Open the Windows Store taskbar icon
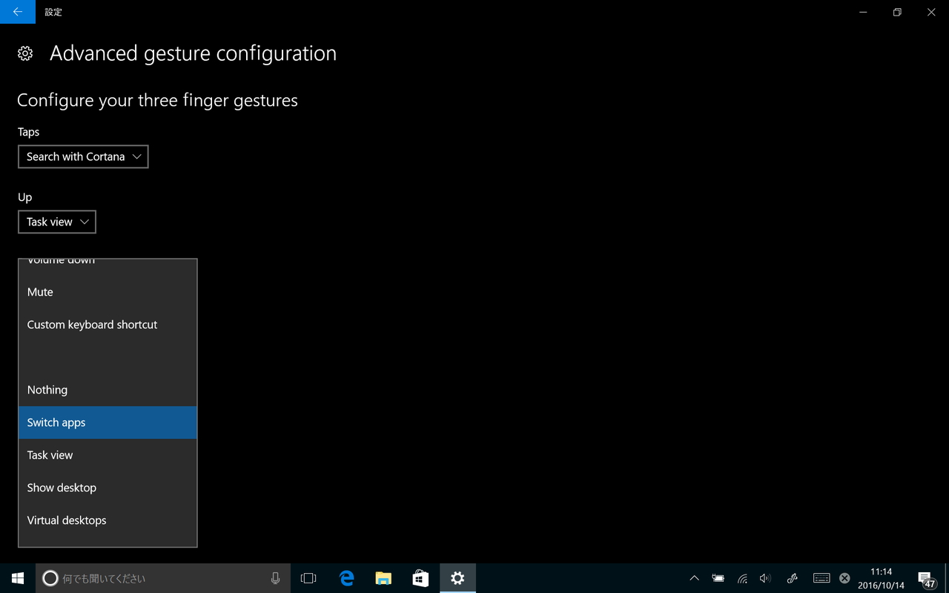This screenshot has width=949, height=593. point(420,578)
